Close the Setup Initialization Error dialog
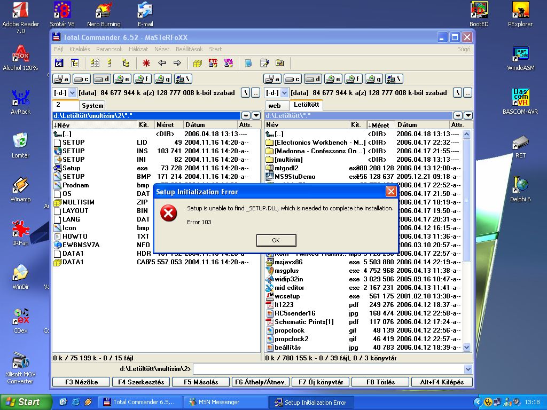 [391, 192]
